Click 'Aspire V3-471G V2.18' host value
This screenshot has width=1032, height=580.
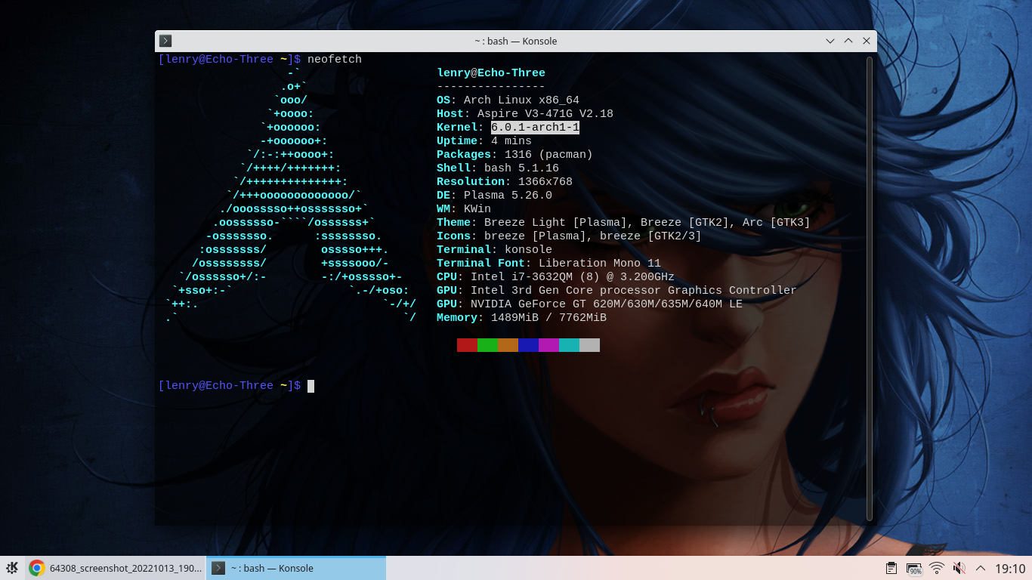coord(545,114)
